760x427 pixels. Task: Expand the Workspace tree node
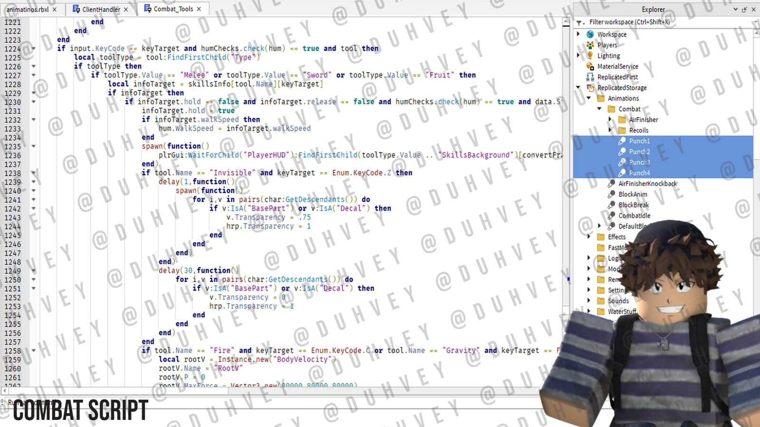[x=578, y=34]
